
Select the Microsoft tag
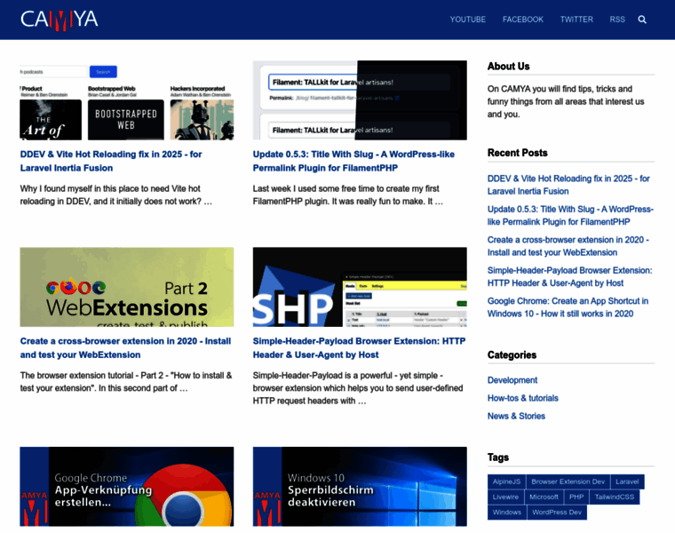coord(544,497)
